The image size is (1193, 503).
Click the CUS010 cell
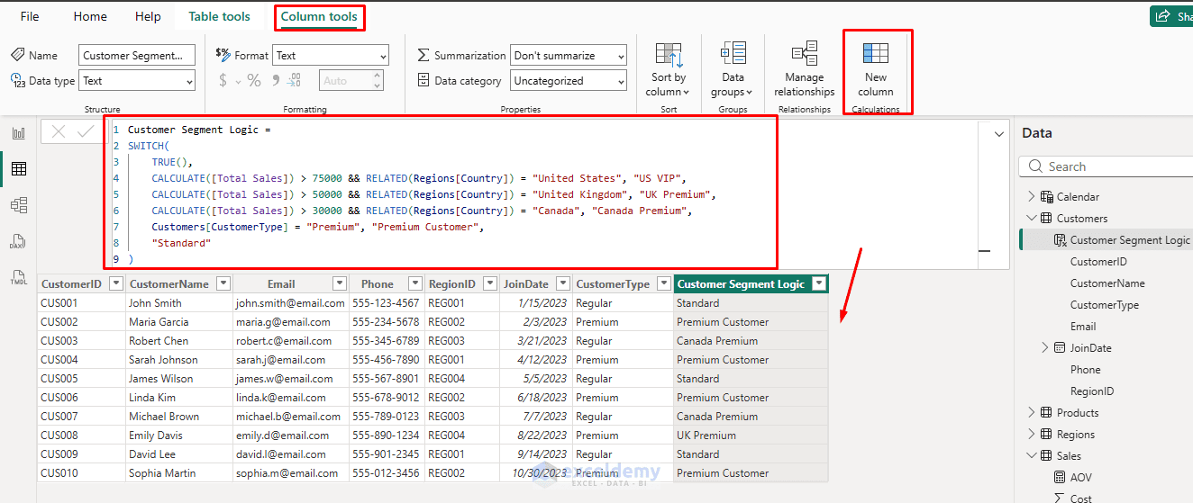81,473
